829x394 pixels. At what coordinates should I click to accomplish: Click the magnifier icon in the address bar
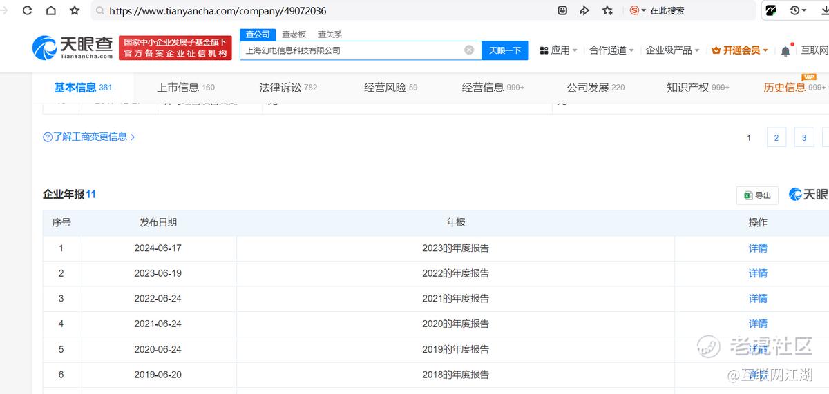(100, 11)
